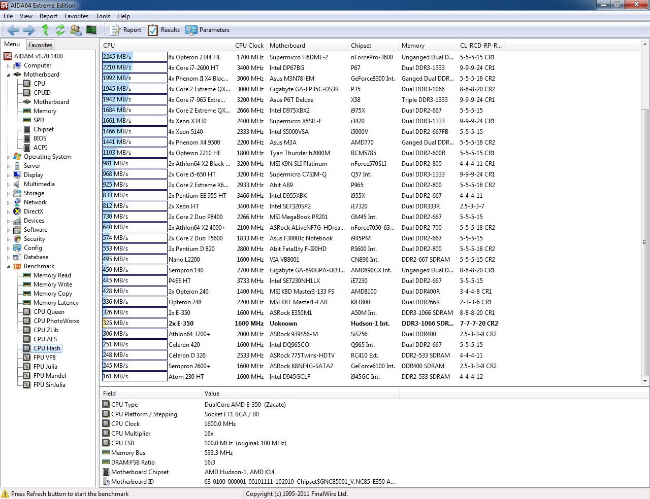Select the CPUID icon in the tree
650x499 pixels.
tap(27, 93)
